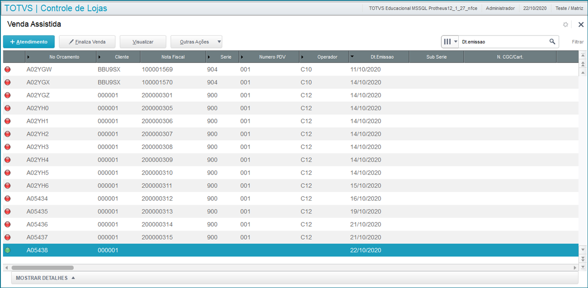Select date 16/10/2020 cell
588x288 pixels.
(x=366, y=198)
